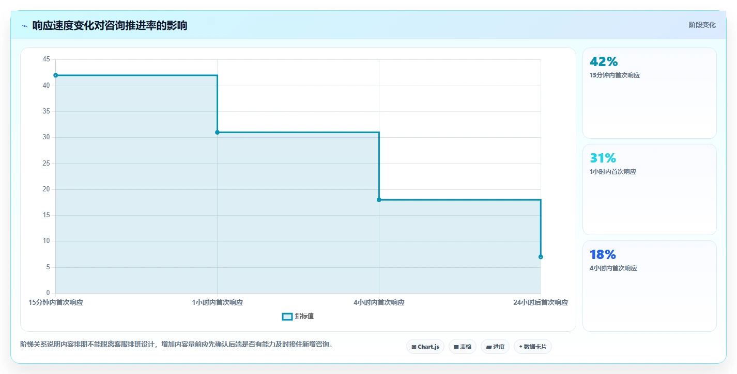Click the footnote starting with 阶梯关系说明
This screenshot has width=737, height=374.
(176, 344)
